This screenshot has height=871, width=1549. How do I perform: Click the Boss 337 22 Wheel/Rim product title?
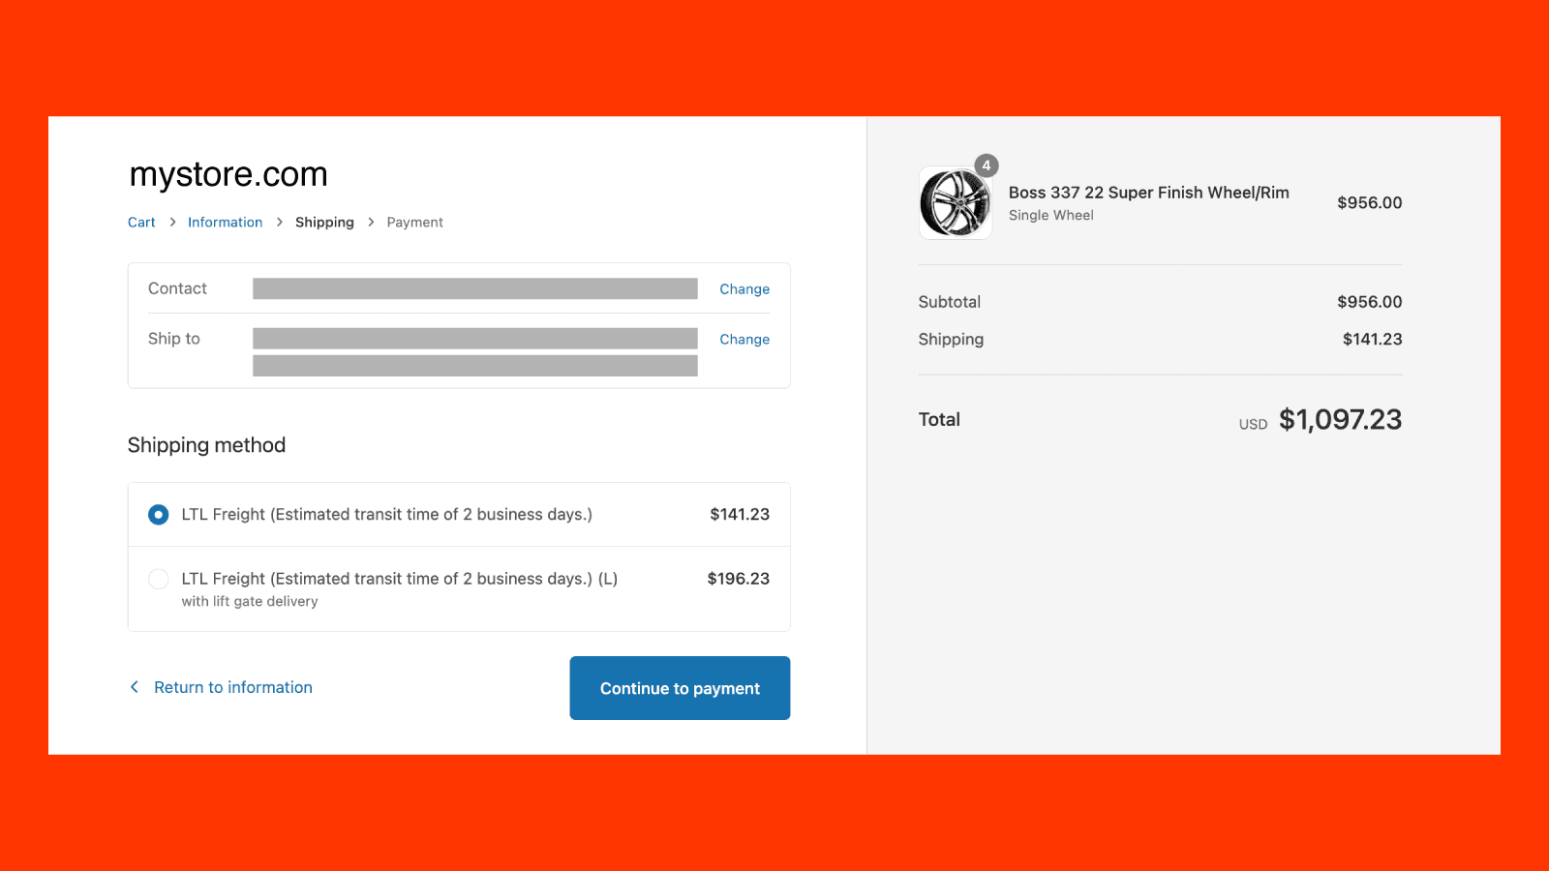coord(1149,193)
